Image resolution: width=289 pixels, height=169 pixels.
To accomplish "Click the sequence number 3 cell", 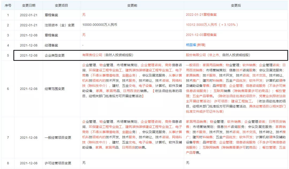I will tap(8, 35).
